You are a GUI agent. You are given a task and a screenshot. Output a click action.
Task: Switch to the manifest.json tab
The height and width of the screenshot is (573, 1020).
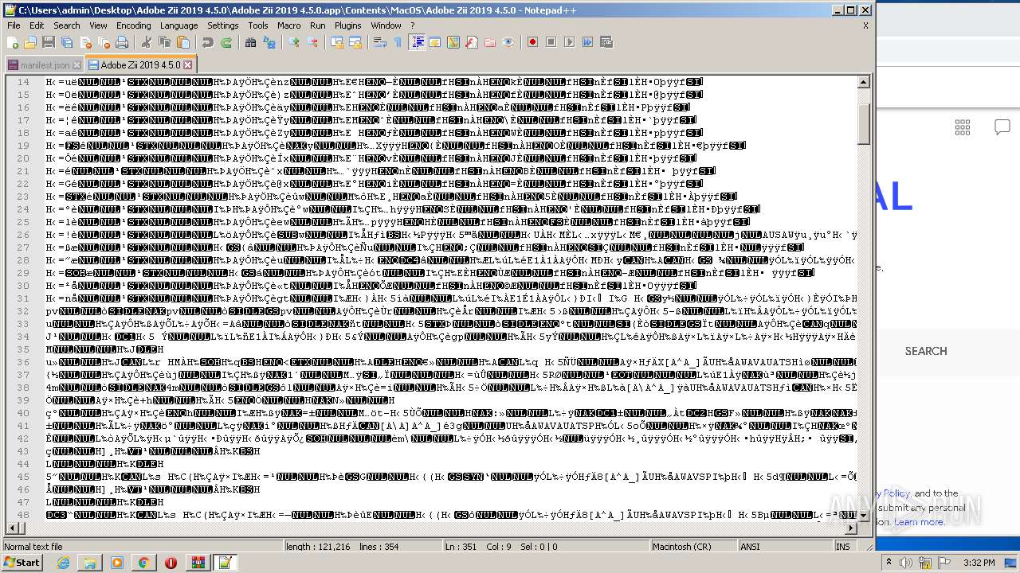click(45, 64)
